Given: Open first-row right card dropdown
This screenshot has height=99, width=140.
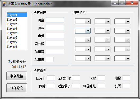Looking at the screenshot, I should coord(122,21).
